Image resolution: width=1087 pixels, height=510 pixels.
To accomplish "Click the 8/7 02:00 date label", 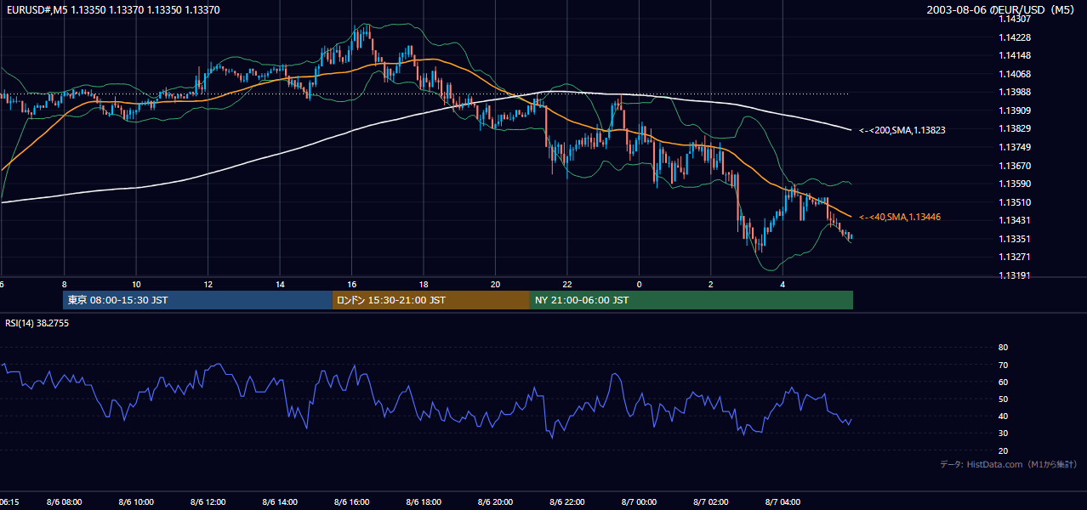I will pyautogui.click(x=710, y=502).
